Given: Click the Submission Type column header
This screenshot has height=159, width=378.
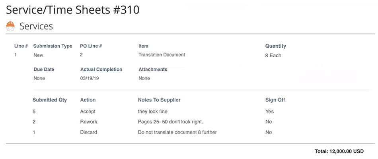Looking at the screenshot, I should [53, 46].
